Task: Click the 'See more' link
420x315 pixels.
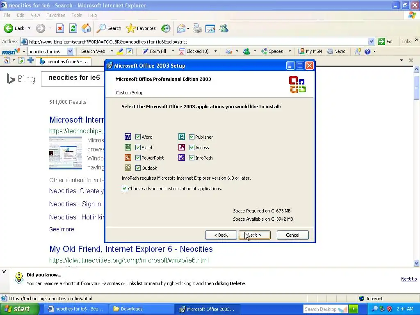Action: (62, 229)
